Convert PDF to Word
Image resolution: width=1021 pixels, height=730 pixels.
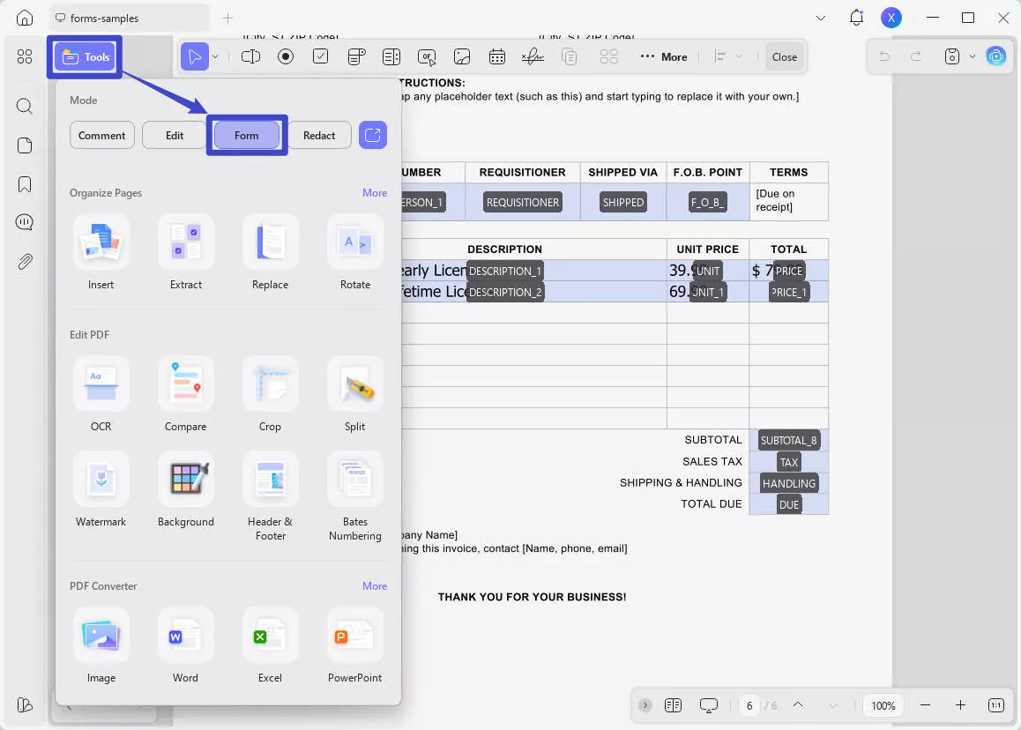click(x=185, y=646)
